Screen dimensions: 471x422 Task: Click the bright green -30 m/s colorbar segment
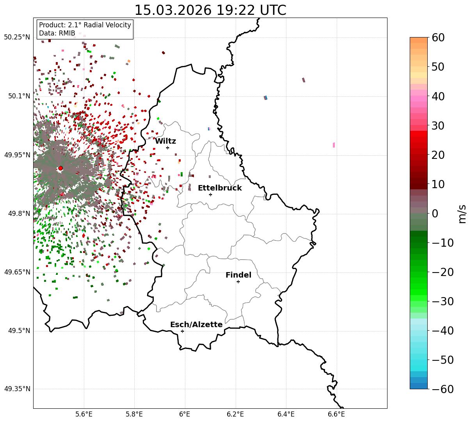(x=419, y=301)
